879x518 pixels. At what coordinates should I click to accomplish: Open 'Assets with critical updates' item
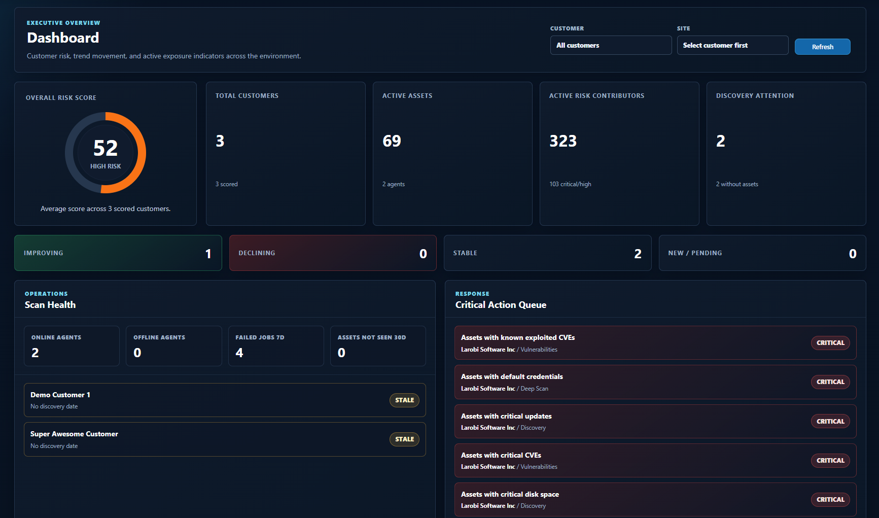click(x=655, y=421)
